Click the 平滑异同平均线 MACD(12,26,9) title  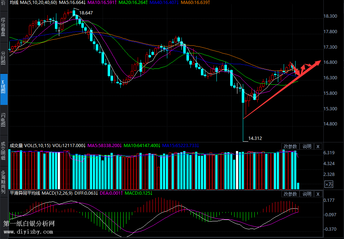(41, 193)
